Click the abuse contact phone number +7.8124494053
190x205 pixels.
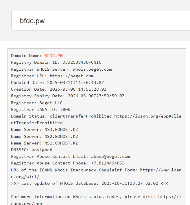point(108,163)
